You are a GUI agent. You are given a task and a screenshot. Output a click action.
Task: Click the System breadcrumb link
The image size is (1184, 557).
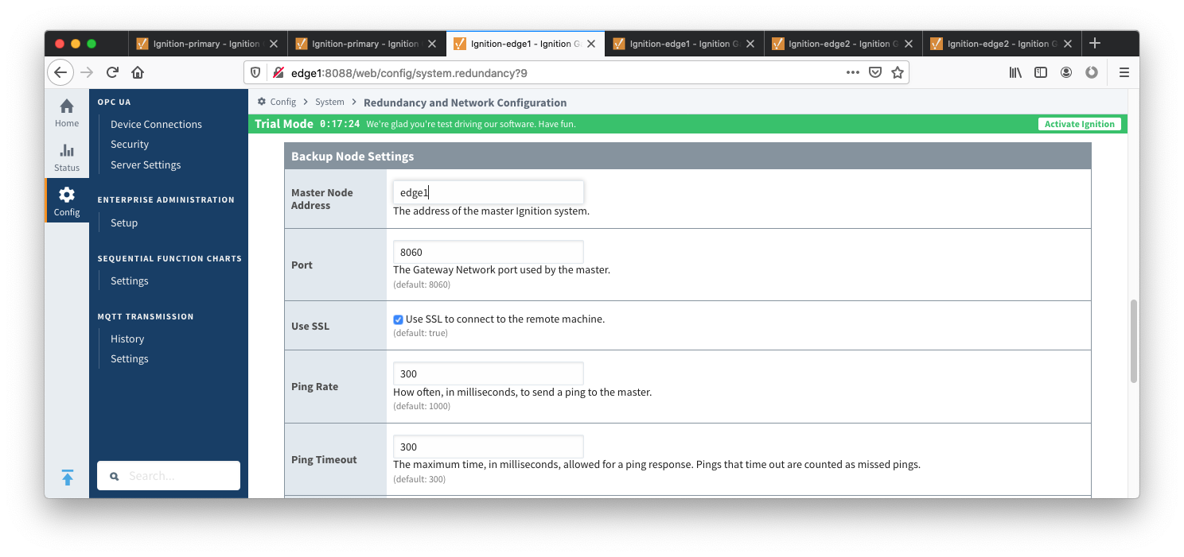pos(329,102)
